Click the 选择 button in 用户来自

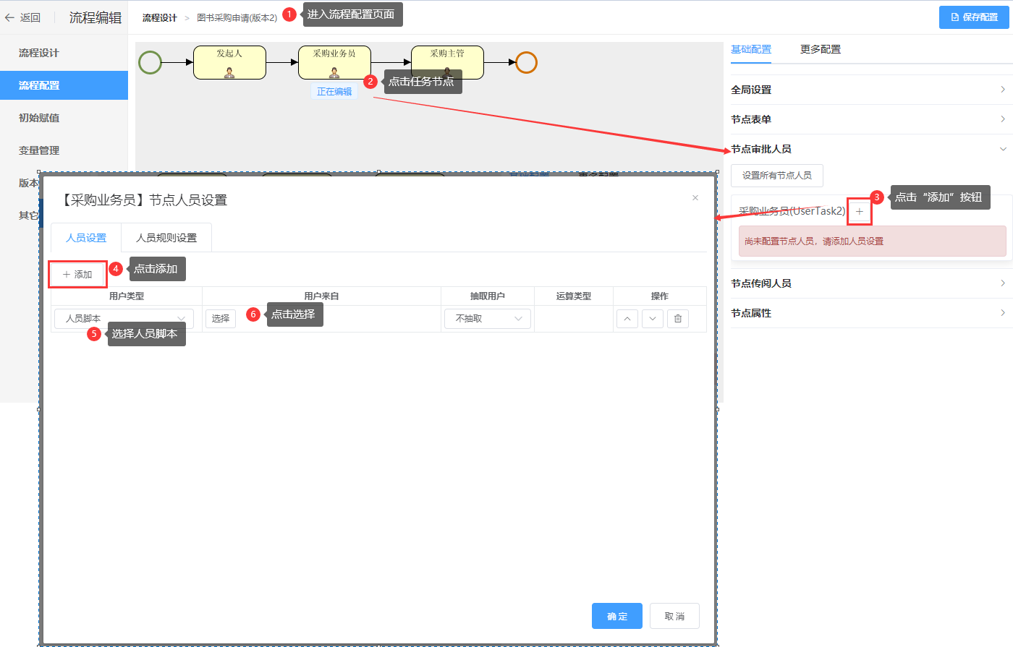pos(221,319)
